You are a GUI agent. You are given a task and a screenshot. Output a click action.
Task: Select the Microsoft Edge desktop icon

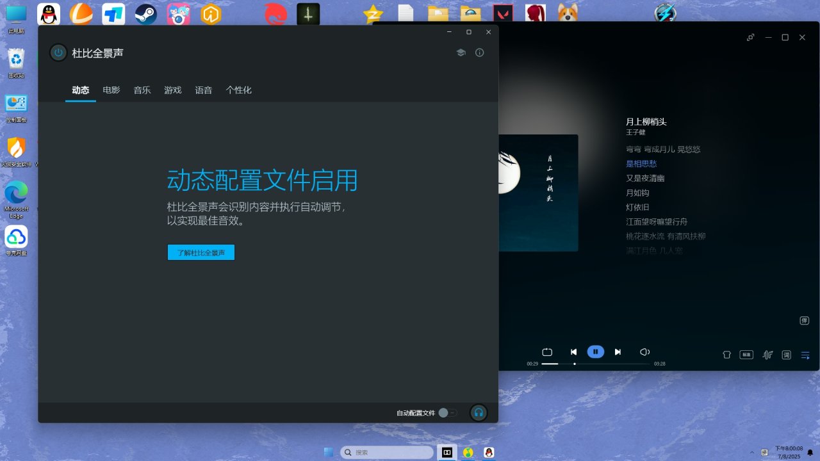coord(16,200)
